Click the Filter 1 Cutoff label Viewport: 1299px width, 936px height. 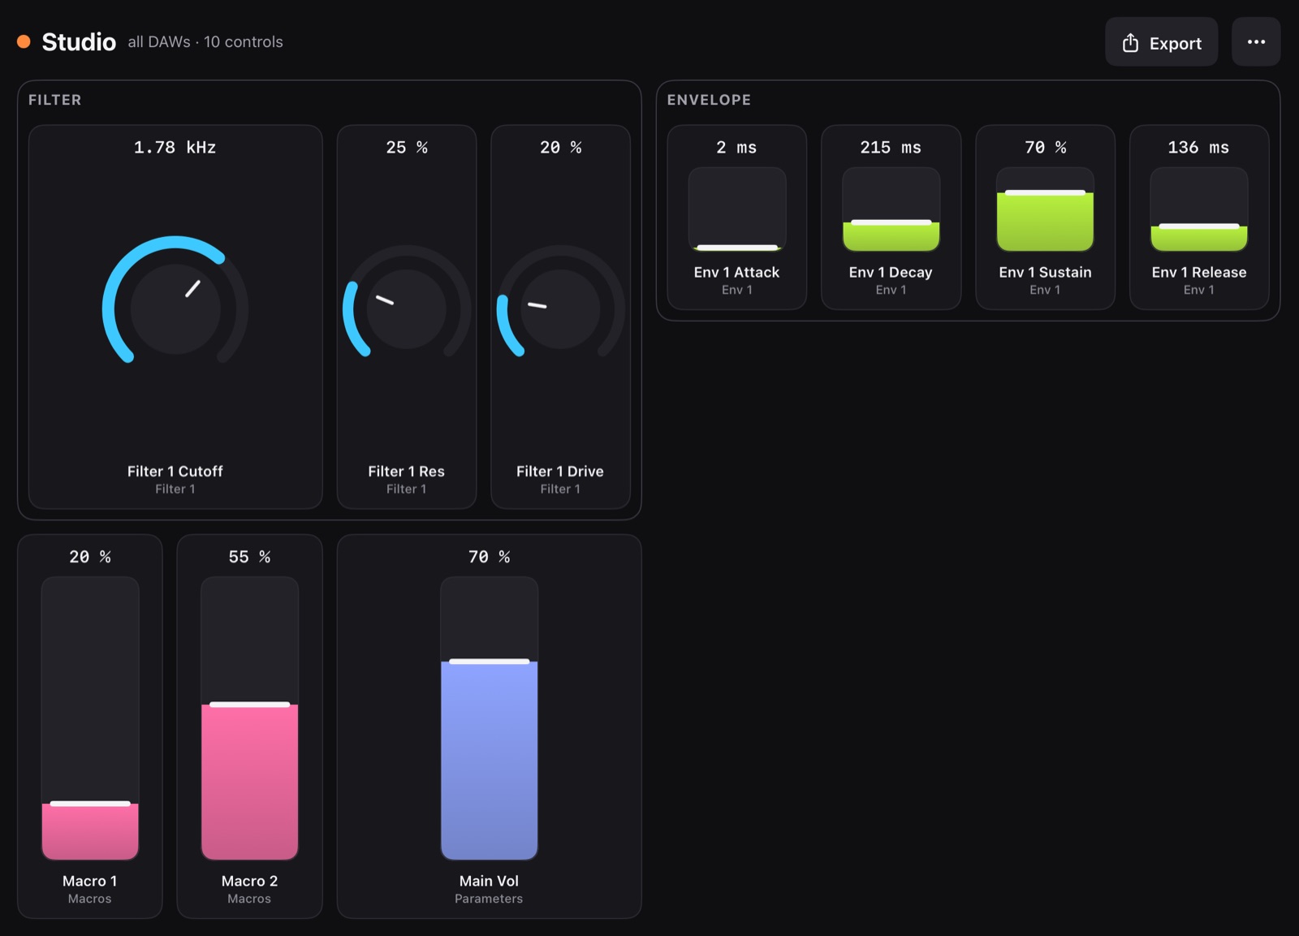pyautogui.click(x=175, y=472)
